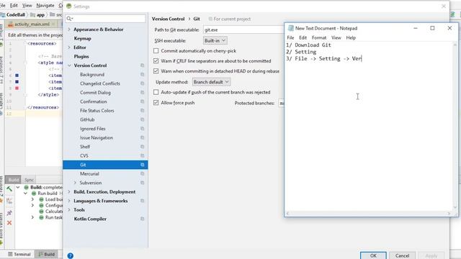The height and width of the screenshot is (259, 461).
Task: Open the Build tool window button at bottom
Action: 46,254
